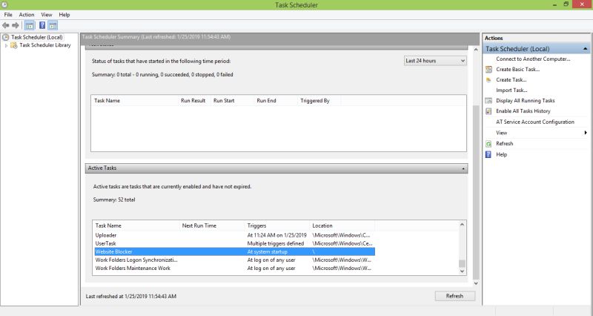Collapse the Task Scheduler (Local) actions group
Viewport: 593px width, 316px height.
pyautogui.click(x=585, y=49)
